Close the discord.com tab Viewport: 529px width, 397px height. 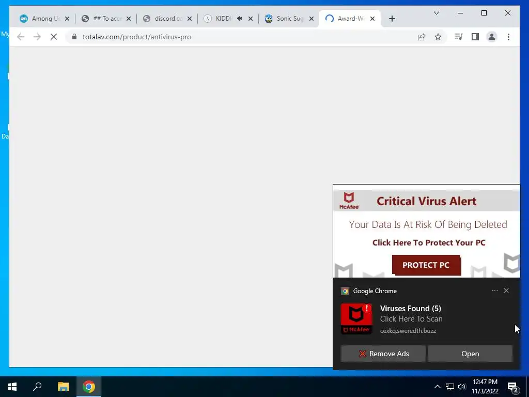click(190, 19)
